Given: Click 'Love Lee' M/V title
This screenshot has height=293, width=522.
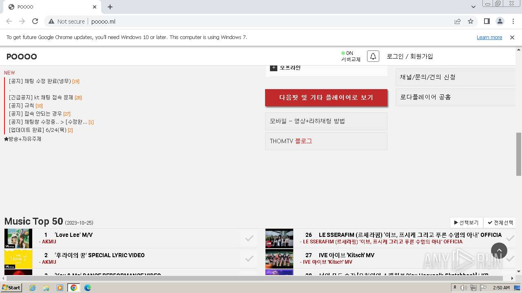Looking at the screenshot, I should pos(73,235).
